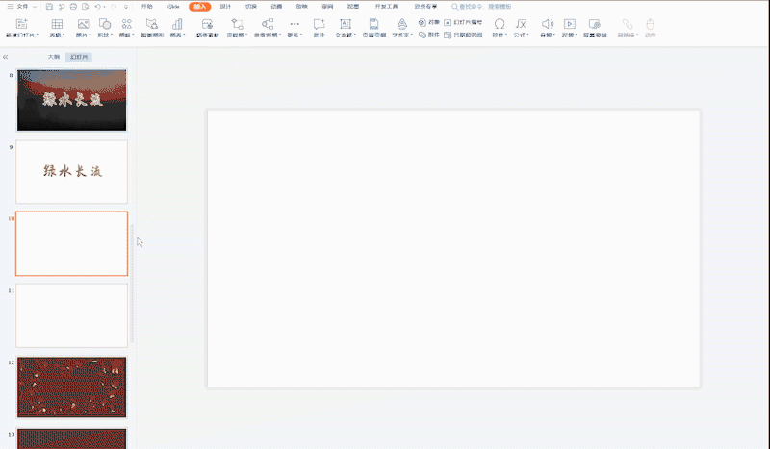Switch to the Home (开始) tab
The height and width of the screenshot is (449, 770).
tap(147, 7)
